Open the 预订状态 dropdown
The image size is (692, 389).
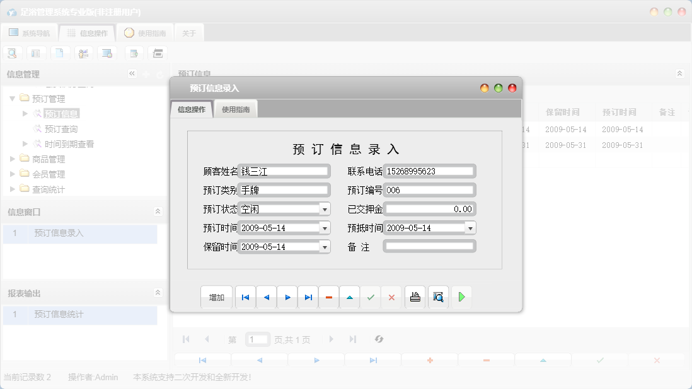pos(325,209)
